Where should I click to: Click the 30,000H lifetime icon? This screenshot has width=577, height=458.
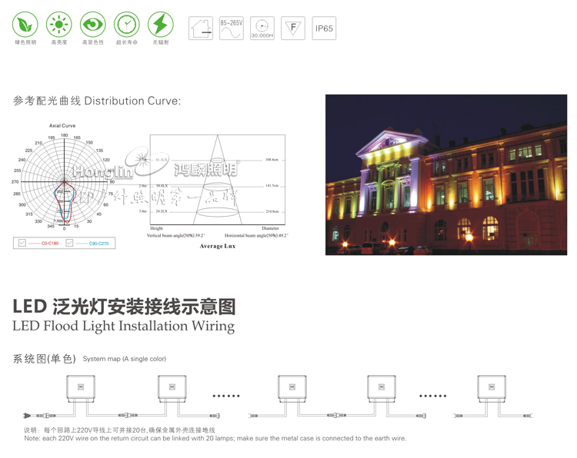[x=262, y=28]
